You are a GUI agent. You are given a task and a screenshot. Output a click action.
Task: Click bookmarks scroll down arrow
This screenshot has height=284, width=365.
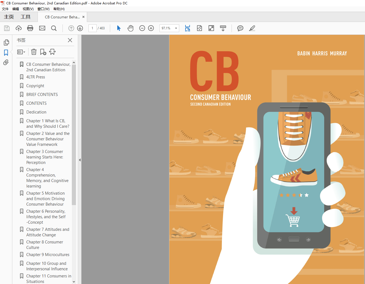click(x=74, y=282)
